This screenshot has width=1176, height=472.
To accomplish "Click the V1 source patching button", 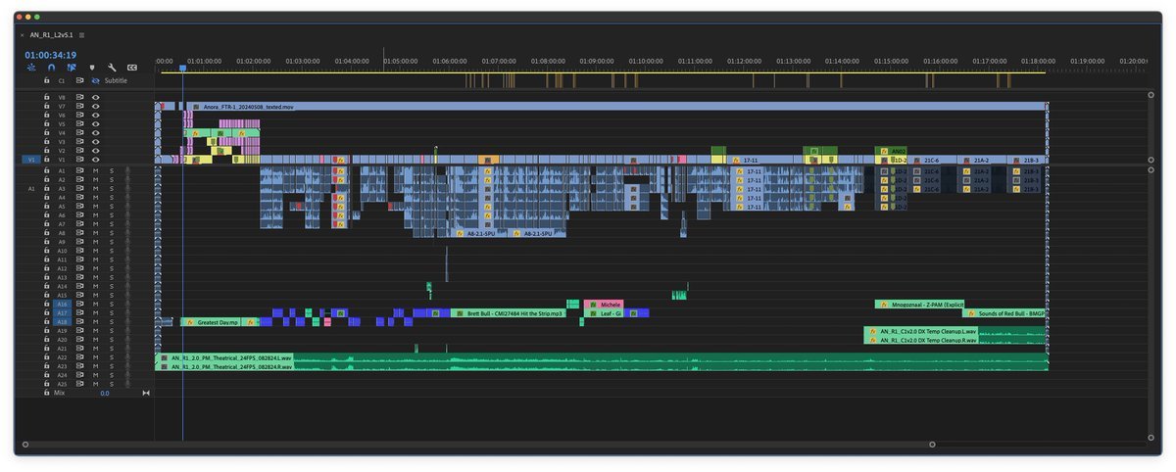I will coord(30,160).
